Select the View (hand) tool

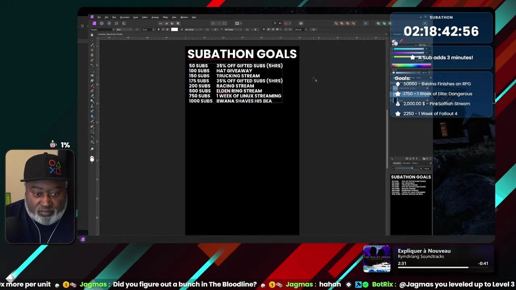(92, 35)
